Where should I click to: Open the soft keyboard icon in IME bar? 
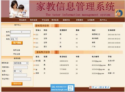101,87
